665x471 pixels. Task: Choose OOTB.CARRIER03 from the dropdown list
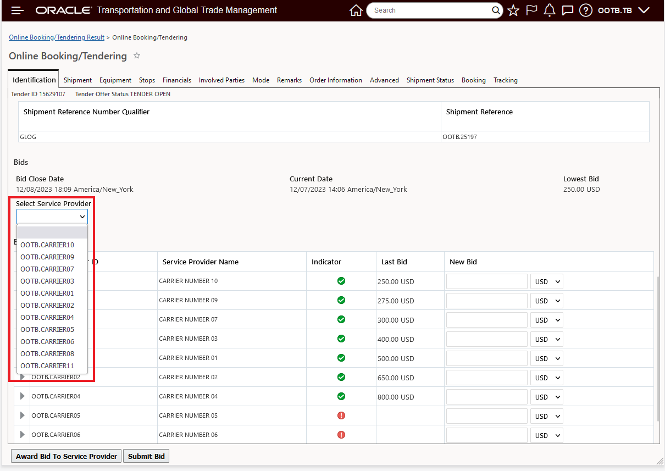(x=52, y=281)
